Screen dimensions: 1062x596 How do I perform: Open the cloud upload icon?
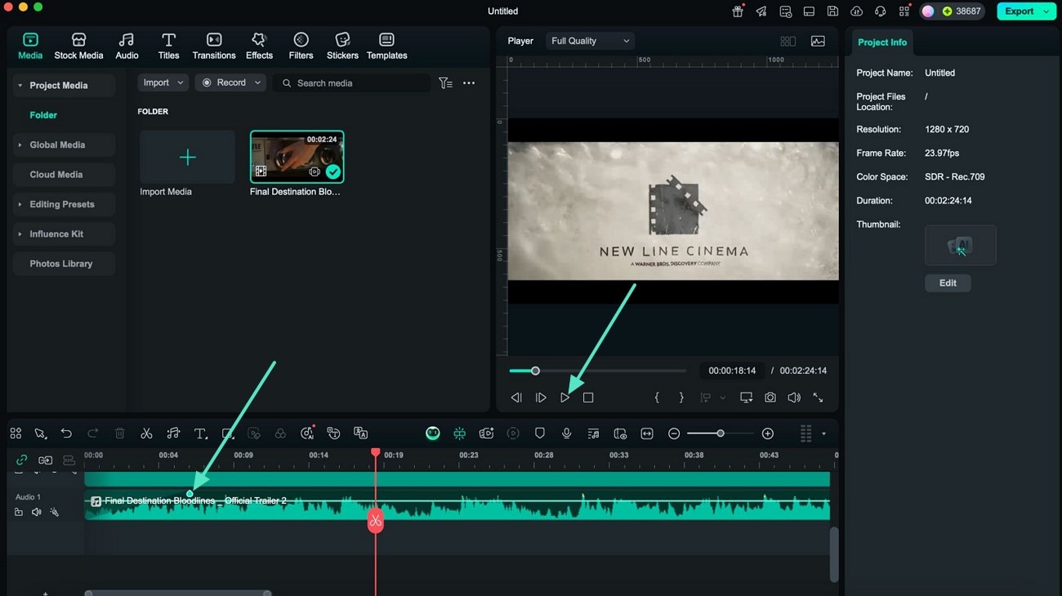tap(856, 11)
